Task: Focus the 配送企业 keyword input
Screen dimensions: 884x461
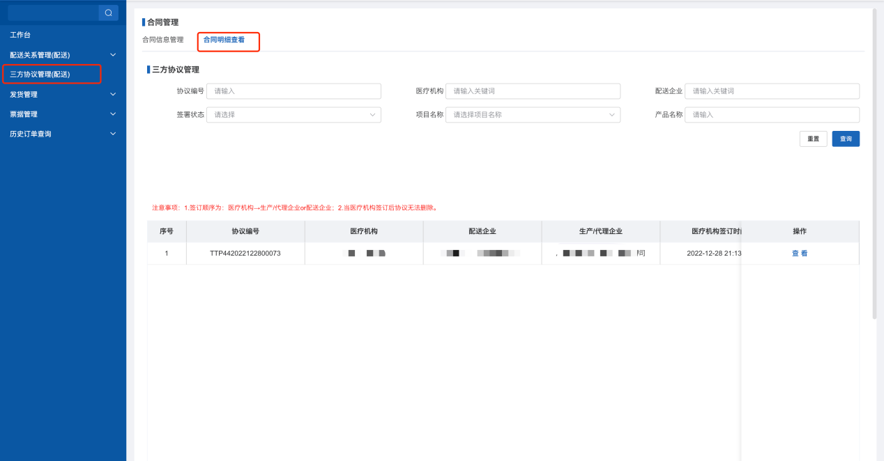Action: coord(772,91)
